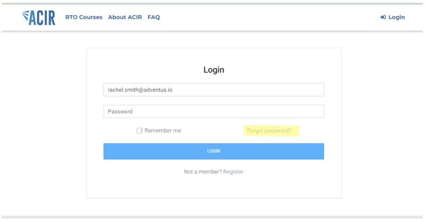The width and height of the screenshot is (425, 221).
Task: Click the ACIR logo in header
Action: click(38, 17)
